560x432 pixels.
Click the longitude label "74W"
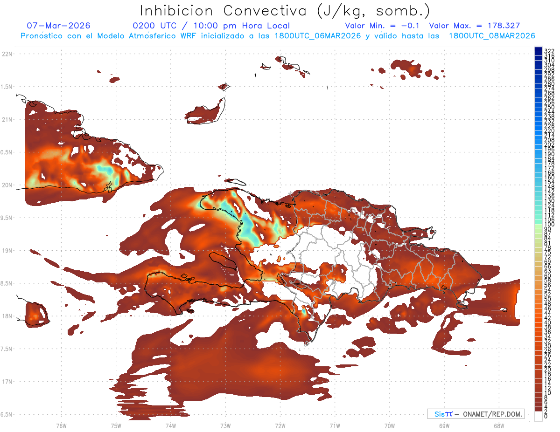[170, 425]
